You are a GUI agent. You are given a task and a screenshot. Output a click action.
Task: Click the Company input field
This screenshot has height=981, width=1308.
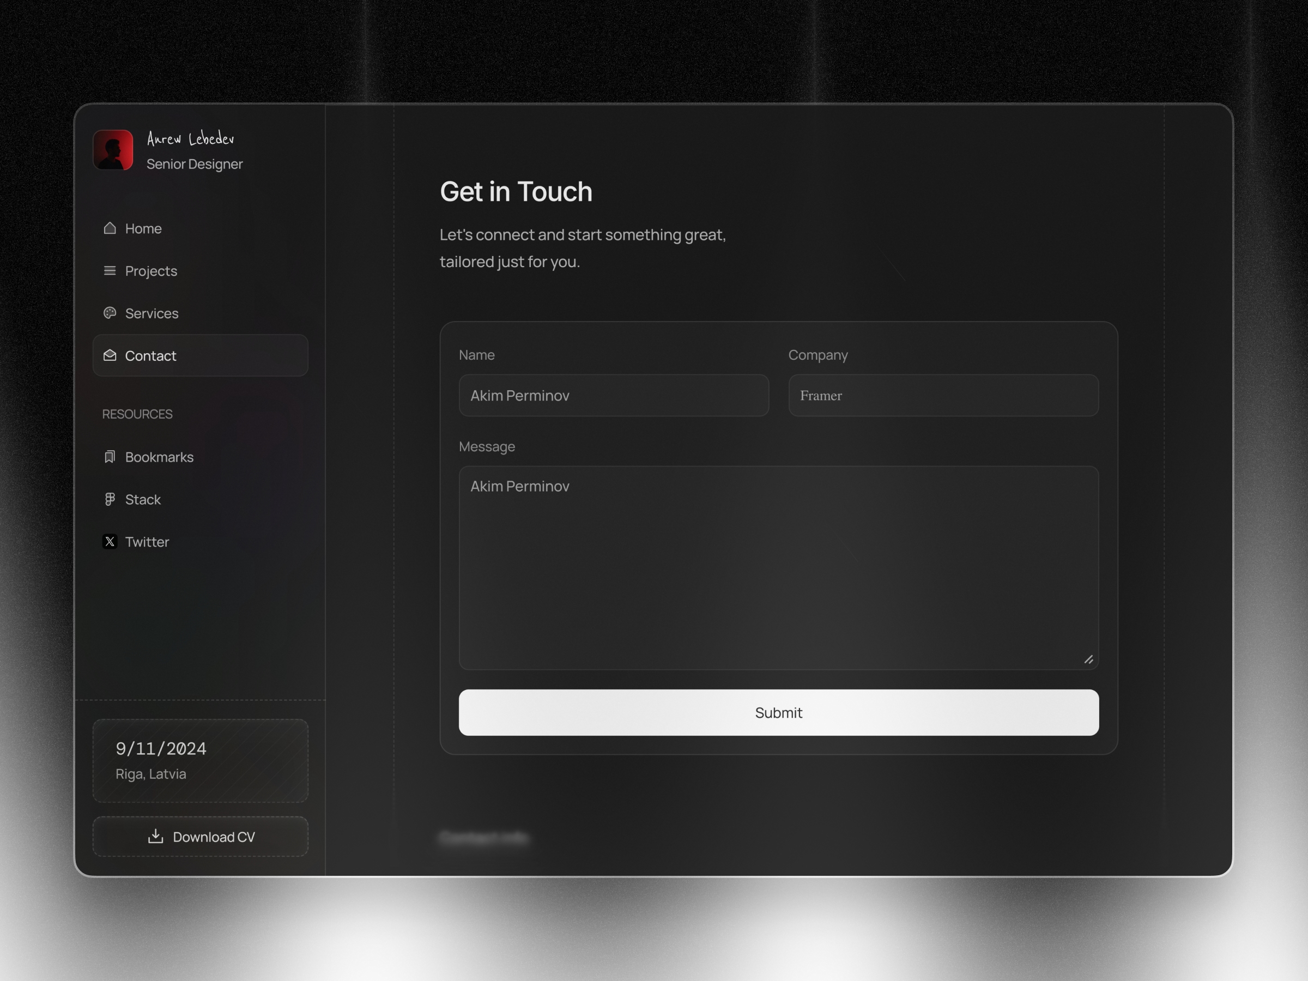942,395
